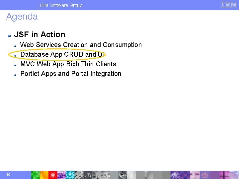Click the teal snowflake tile in footer
The width and height of the screenshot is (239, 179).
pyautogui.click(x=70, y=175)
